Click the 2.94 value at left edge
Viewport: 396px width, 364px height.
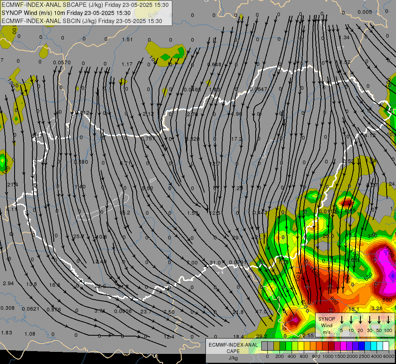8,284
